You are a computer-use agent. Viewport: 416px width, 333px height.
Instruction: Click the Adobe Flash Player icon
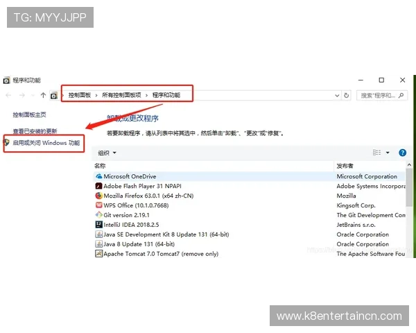98,186
